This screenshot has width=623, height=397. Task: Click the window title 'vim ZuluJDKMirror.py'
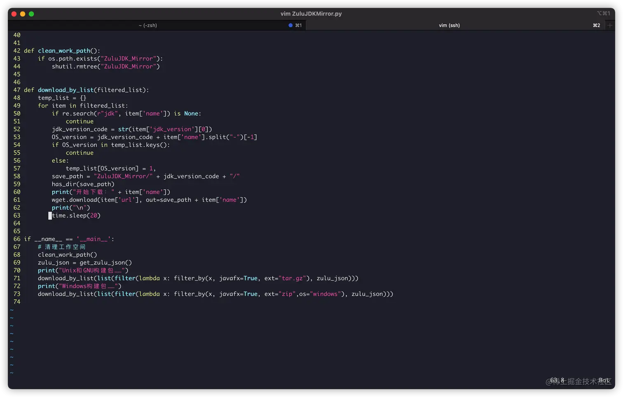click(311, 14)
